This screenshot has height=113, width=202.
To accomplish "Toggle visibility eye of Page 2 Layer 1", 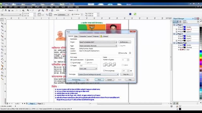I will (179, 40).
